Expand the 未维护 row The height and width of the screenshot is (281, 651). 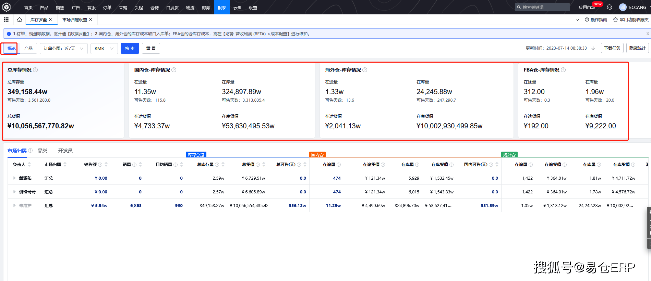point(14,205)
